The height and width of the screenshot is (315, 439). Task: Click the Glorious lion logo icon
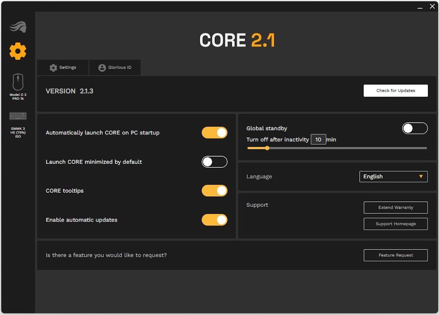[18, 27]
